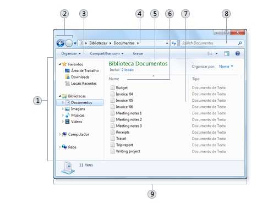Open the Compartilhar com menu
This screenshot has height=203, width=273.
[107, 53]
